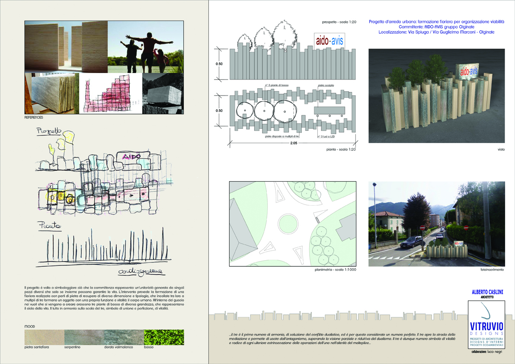Select the "fotoinserimento" caption
The image size is (515, 364).
(492, 269)
